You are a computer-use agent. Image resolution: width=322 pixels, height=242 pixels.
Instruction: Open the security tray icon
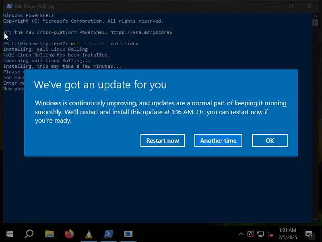click(251, 234)
